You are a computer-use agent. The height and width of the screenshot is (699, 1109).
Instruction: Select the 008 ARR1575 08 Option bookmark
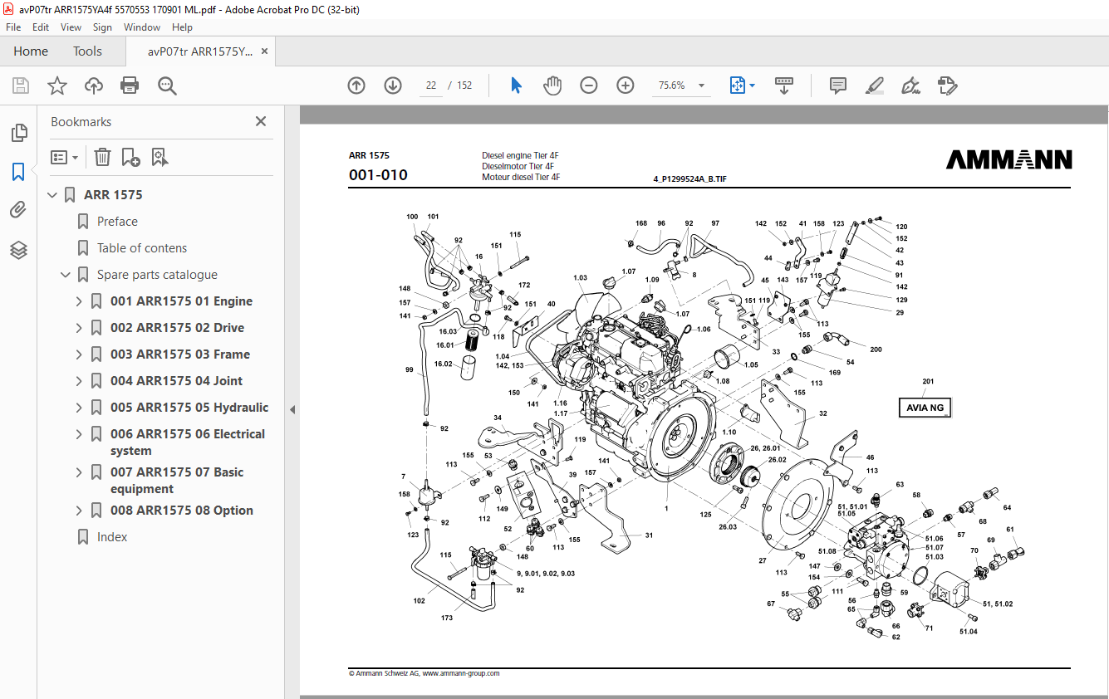tap(182, 511)
